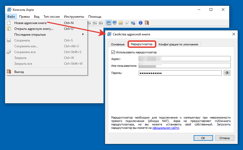Viewport: 243px width, 150px height.
Task: Choose the File Transfer folder icon
Action: click(121, 23)
